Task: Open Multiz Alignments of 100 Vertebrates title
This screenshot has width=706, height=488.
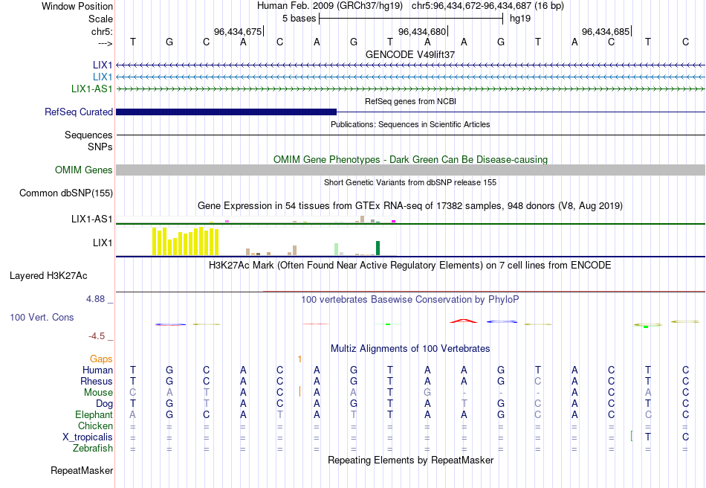Action: (410, 348)
